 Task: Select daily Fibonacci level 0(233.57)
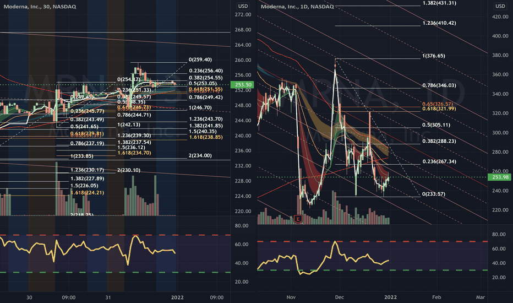pos(434,194)
